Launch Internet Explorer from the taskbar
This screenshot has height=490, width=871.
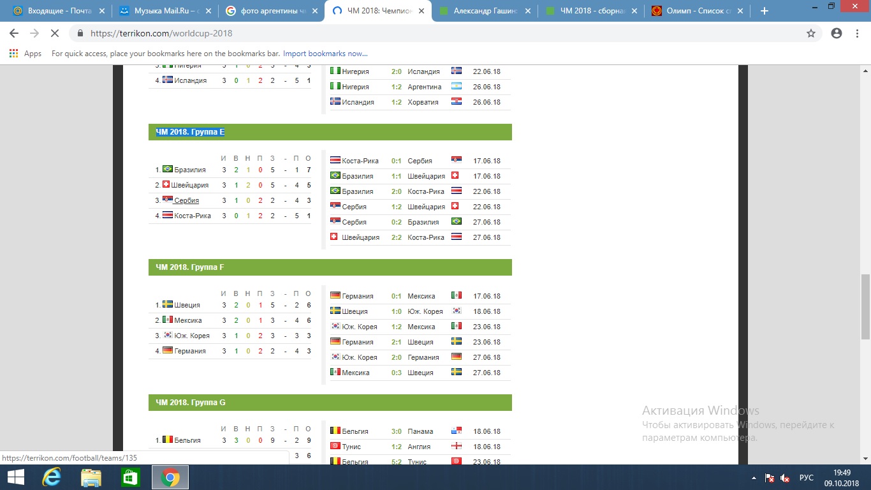pyautogui.click(x=51, y=477)
